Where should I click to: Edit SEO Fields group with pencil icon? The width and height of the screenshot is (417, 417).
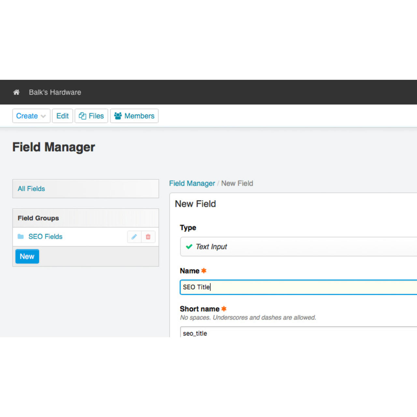coord(134,237)
